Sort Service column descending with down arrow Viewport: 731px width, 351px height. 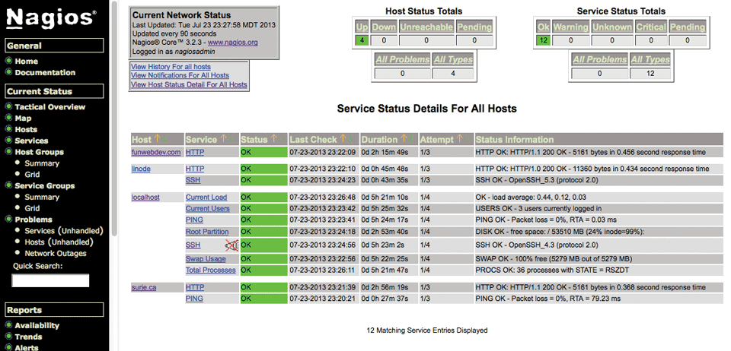pos(231,139)
